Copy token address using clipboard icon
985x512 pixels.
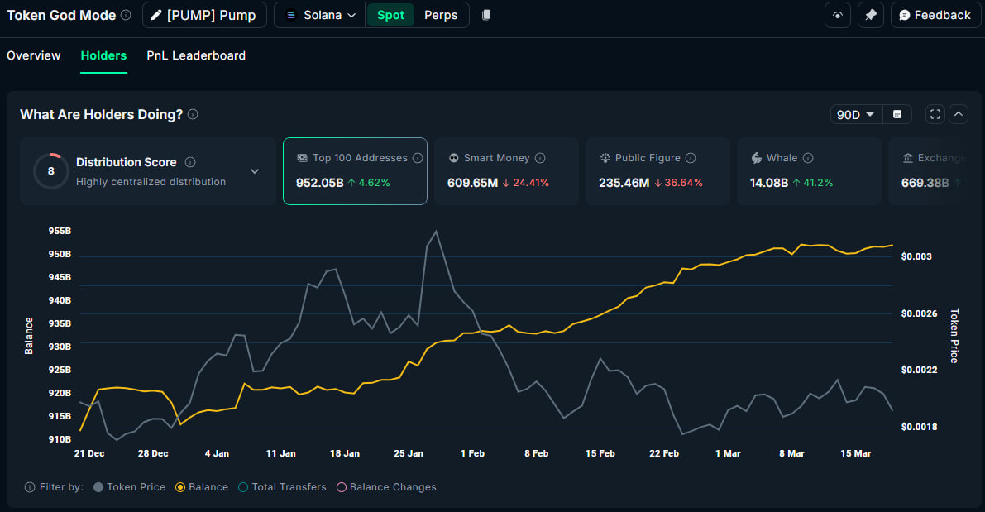(486, 15)
